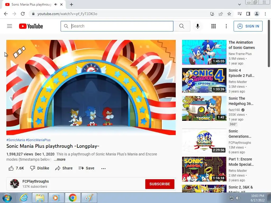Click the page vertical scrollbar thumb
Screen dimensions: 271x203
(x=269, y=43)
